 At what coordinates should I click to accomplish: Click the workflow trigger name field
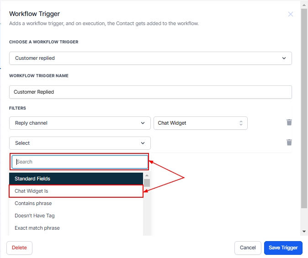coord(150,92)
